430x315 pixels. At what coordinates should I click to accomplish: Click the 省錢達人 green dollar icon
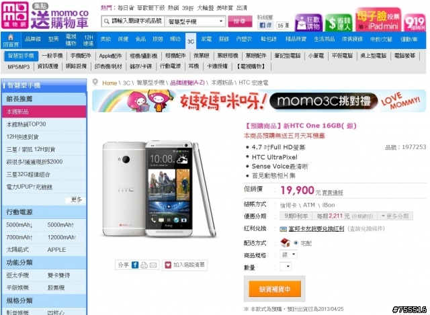tap(339, 22)
